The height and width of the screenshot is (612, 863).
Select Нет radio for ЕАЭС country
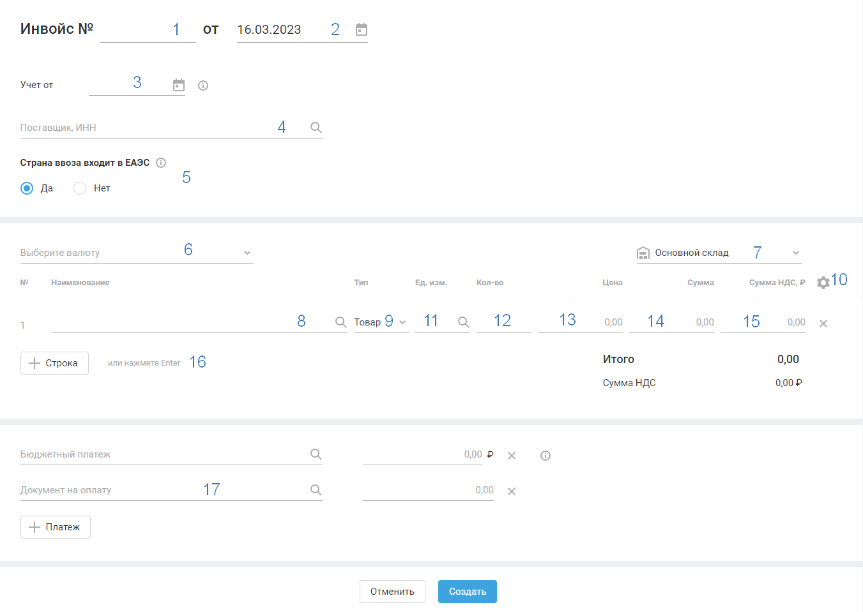tap(80, 188)
